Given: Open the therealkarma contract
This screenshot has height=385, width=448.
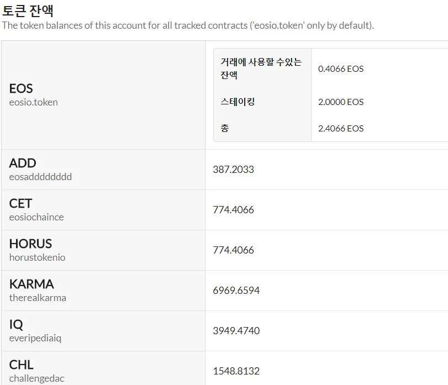Looking at the screenshot, I should [x=38, y=298].
